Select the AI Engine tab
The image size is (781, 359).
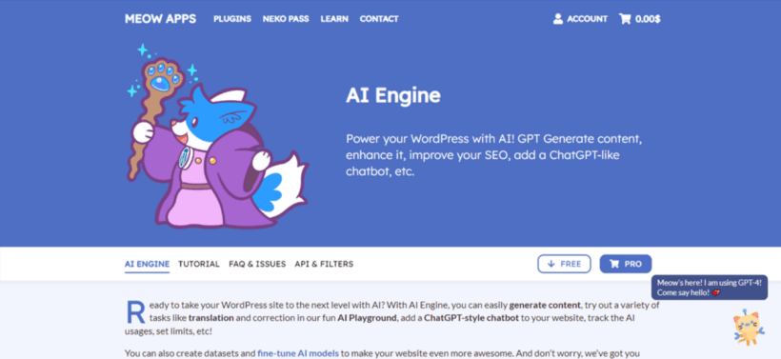(147, 264)
